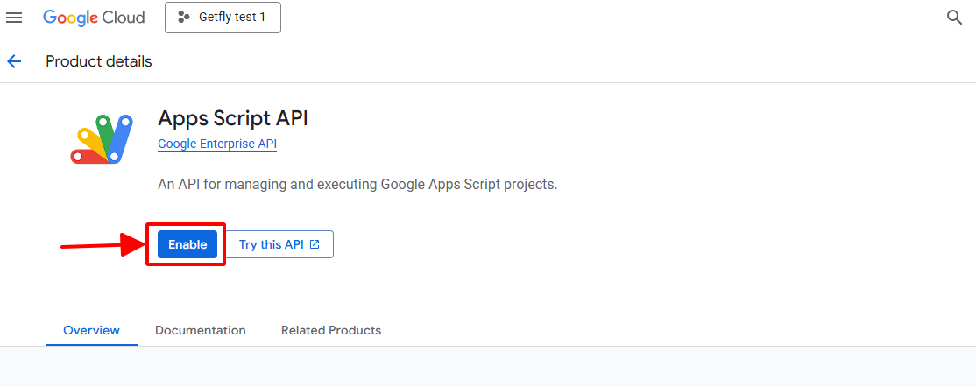Click external-link icon inside Try this API
Viewport: 976px width, 387px height.
[x=315, y=245]
